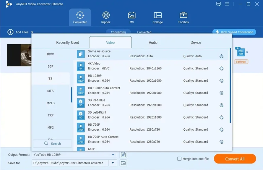This screenshot has height=170, width=263.
Task: Select the MTS format
Action: [x=51, y=91]
